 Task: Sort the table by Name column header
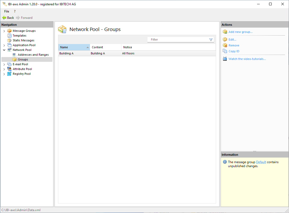click(72, 47)
